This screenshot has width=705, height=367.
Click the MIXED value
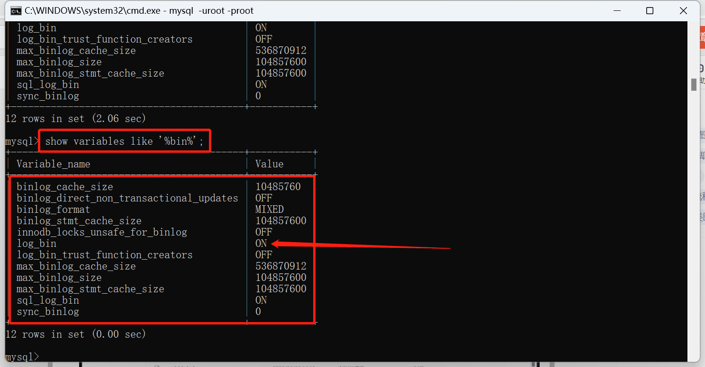point(269,210)
